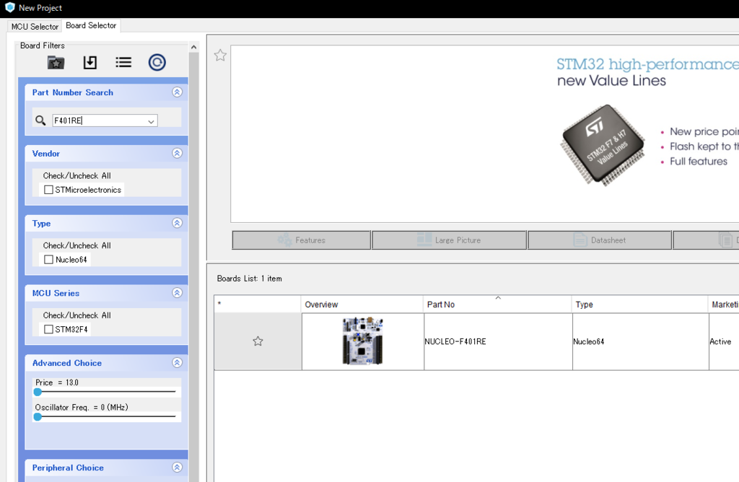This screenshot has width=739, height=482.
Task: Click scroll-up arrow of filter panel scrollbar
Action: coord(193,47)
